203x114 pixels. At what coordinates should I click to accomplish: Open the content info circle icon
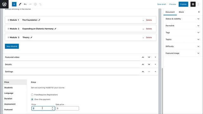(x=35, y=4)
